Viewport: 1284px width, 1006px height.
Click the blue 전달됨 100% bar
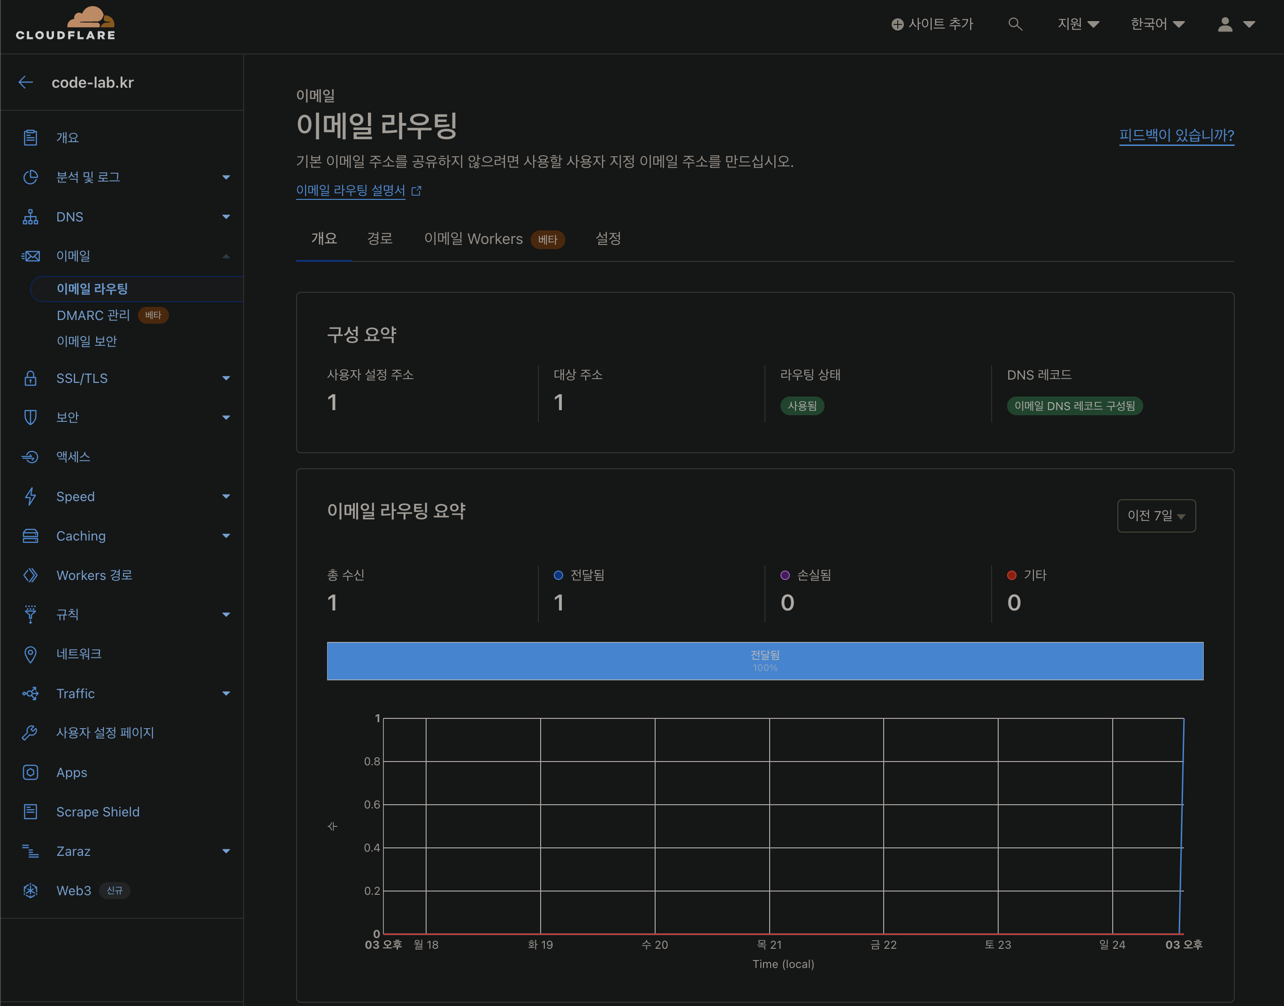pos(764,661)
